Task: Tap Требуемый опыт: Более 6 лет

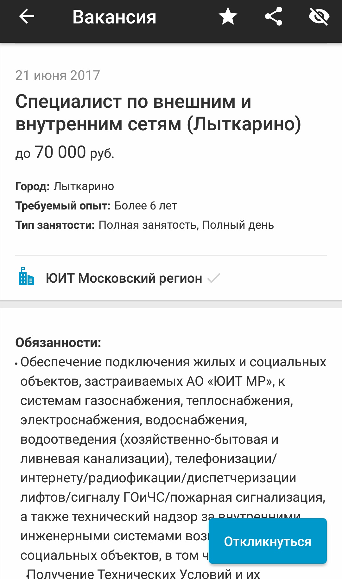Action: pos(96,206)
